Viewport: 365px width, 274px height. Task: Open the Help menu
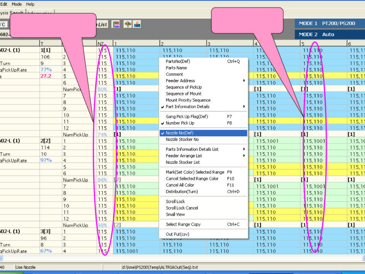pos(30,4)
